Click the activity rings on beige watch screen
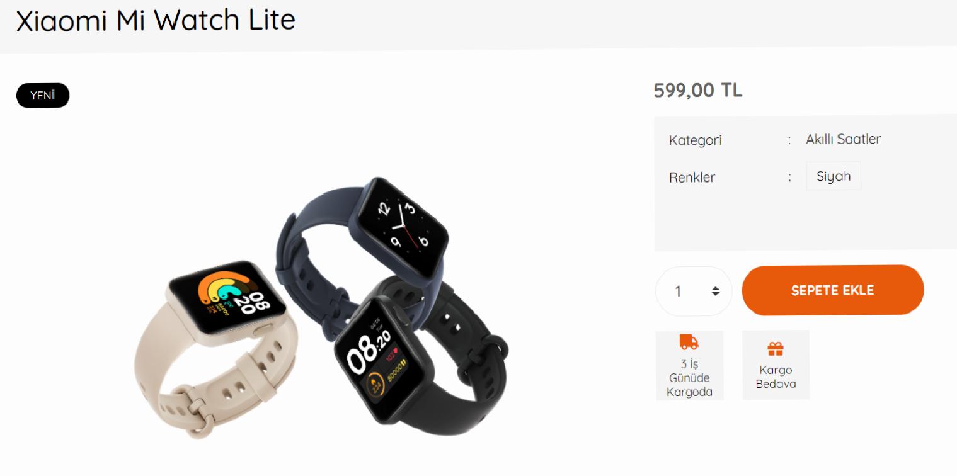 pos(220,291)
